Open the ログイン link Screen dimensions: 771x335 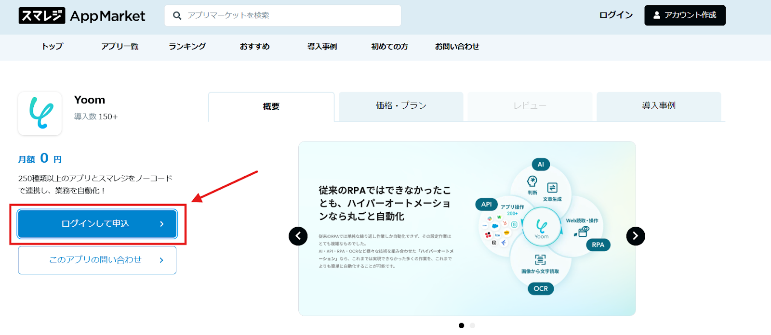coord(616,15)
